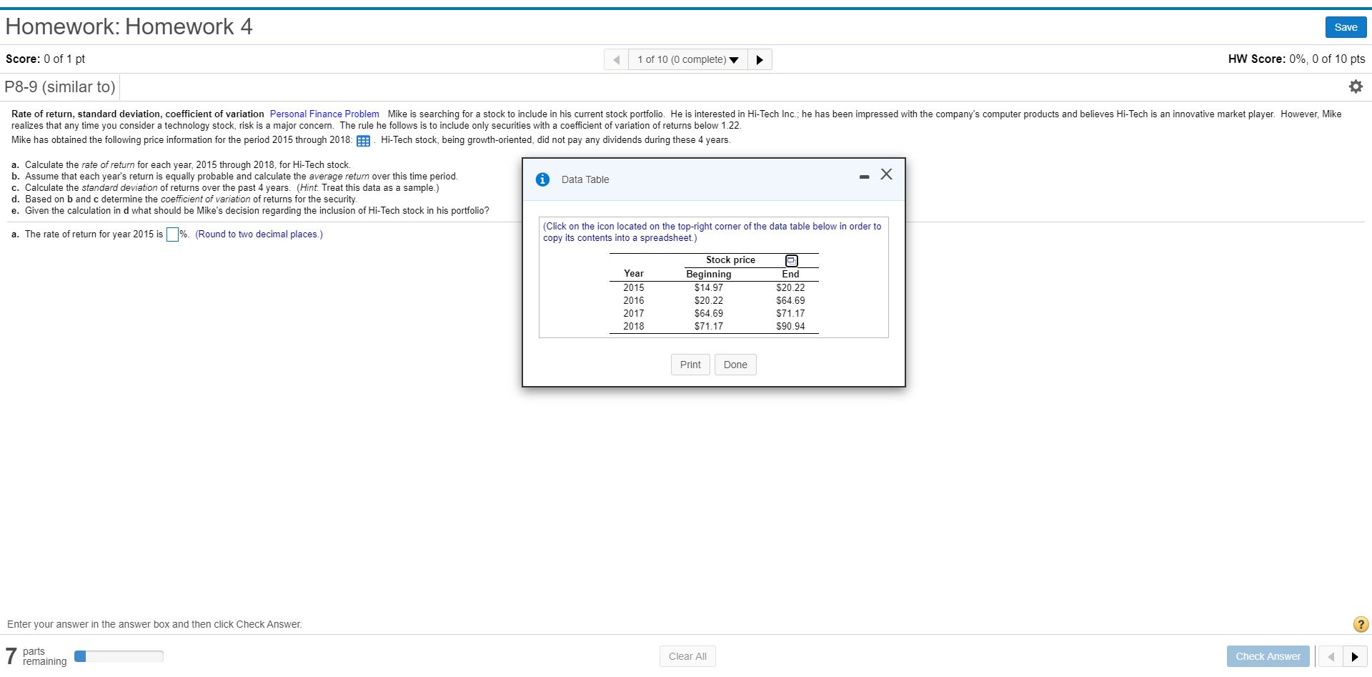The width and height of the screenshot is (1372, 677).
Task: Click the Print button in the dialog
Action: click(x=689, y=365)
